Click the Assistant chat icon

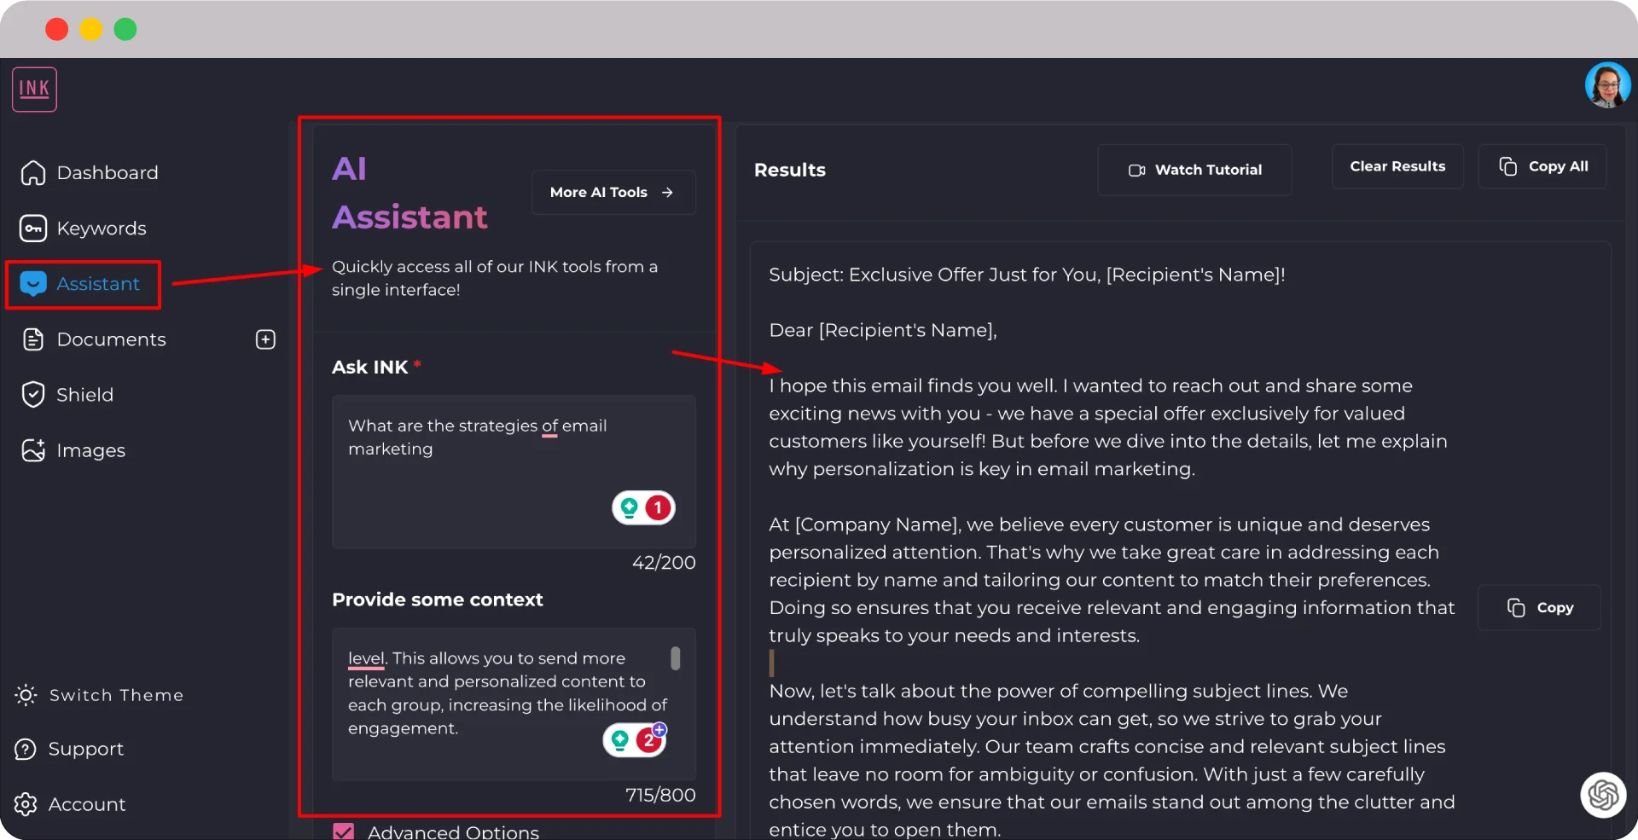(x=33, y=284)
